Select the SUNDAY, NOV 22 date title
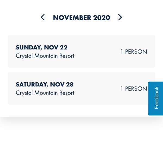This screenshot has width=163, height=163. (42, 48)
